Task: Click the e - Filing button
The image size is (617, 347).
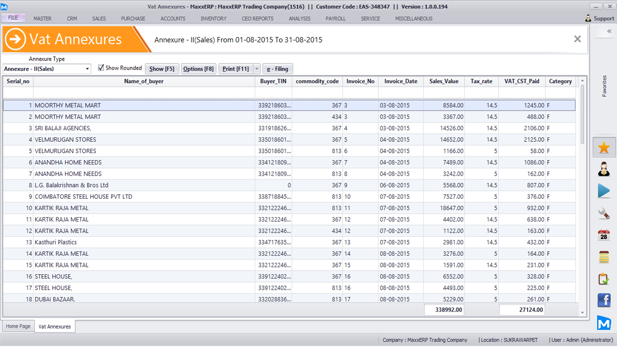Action: click(277, 69)
